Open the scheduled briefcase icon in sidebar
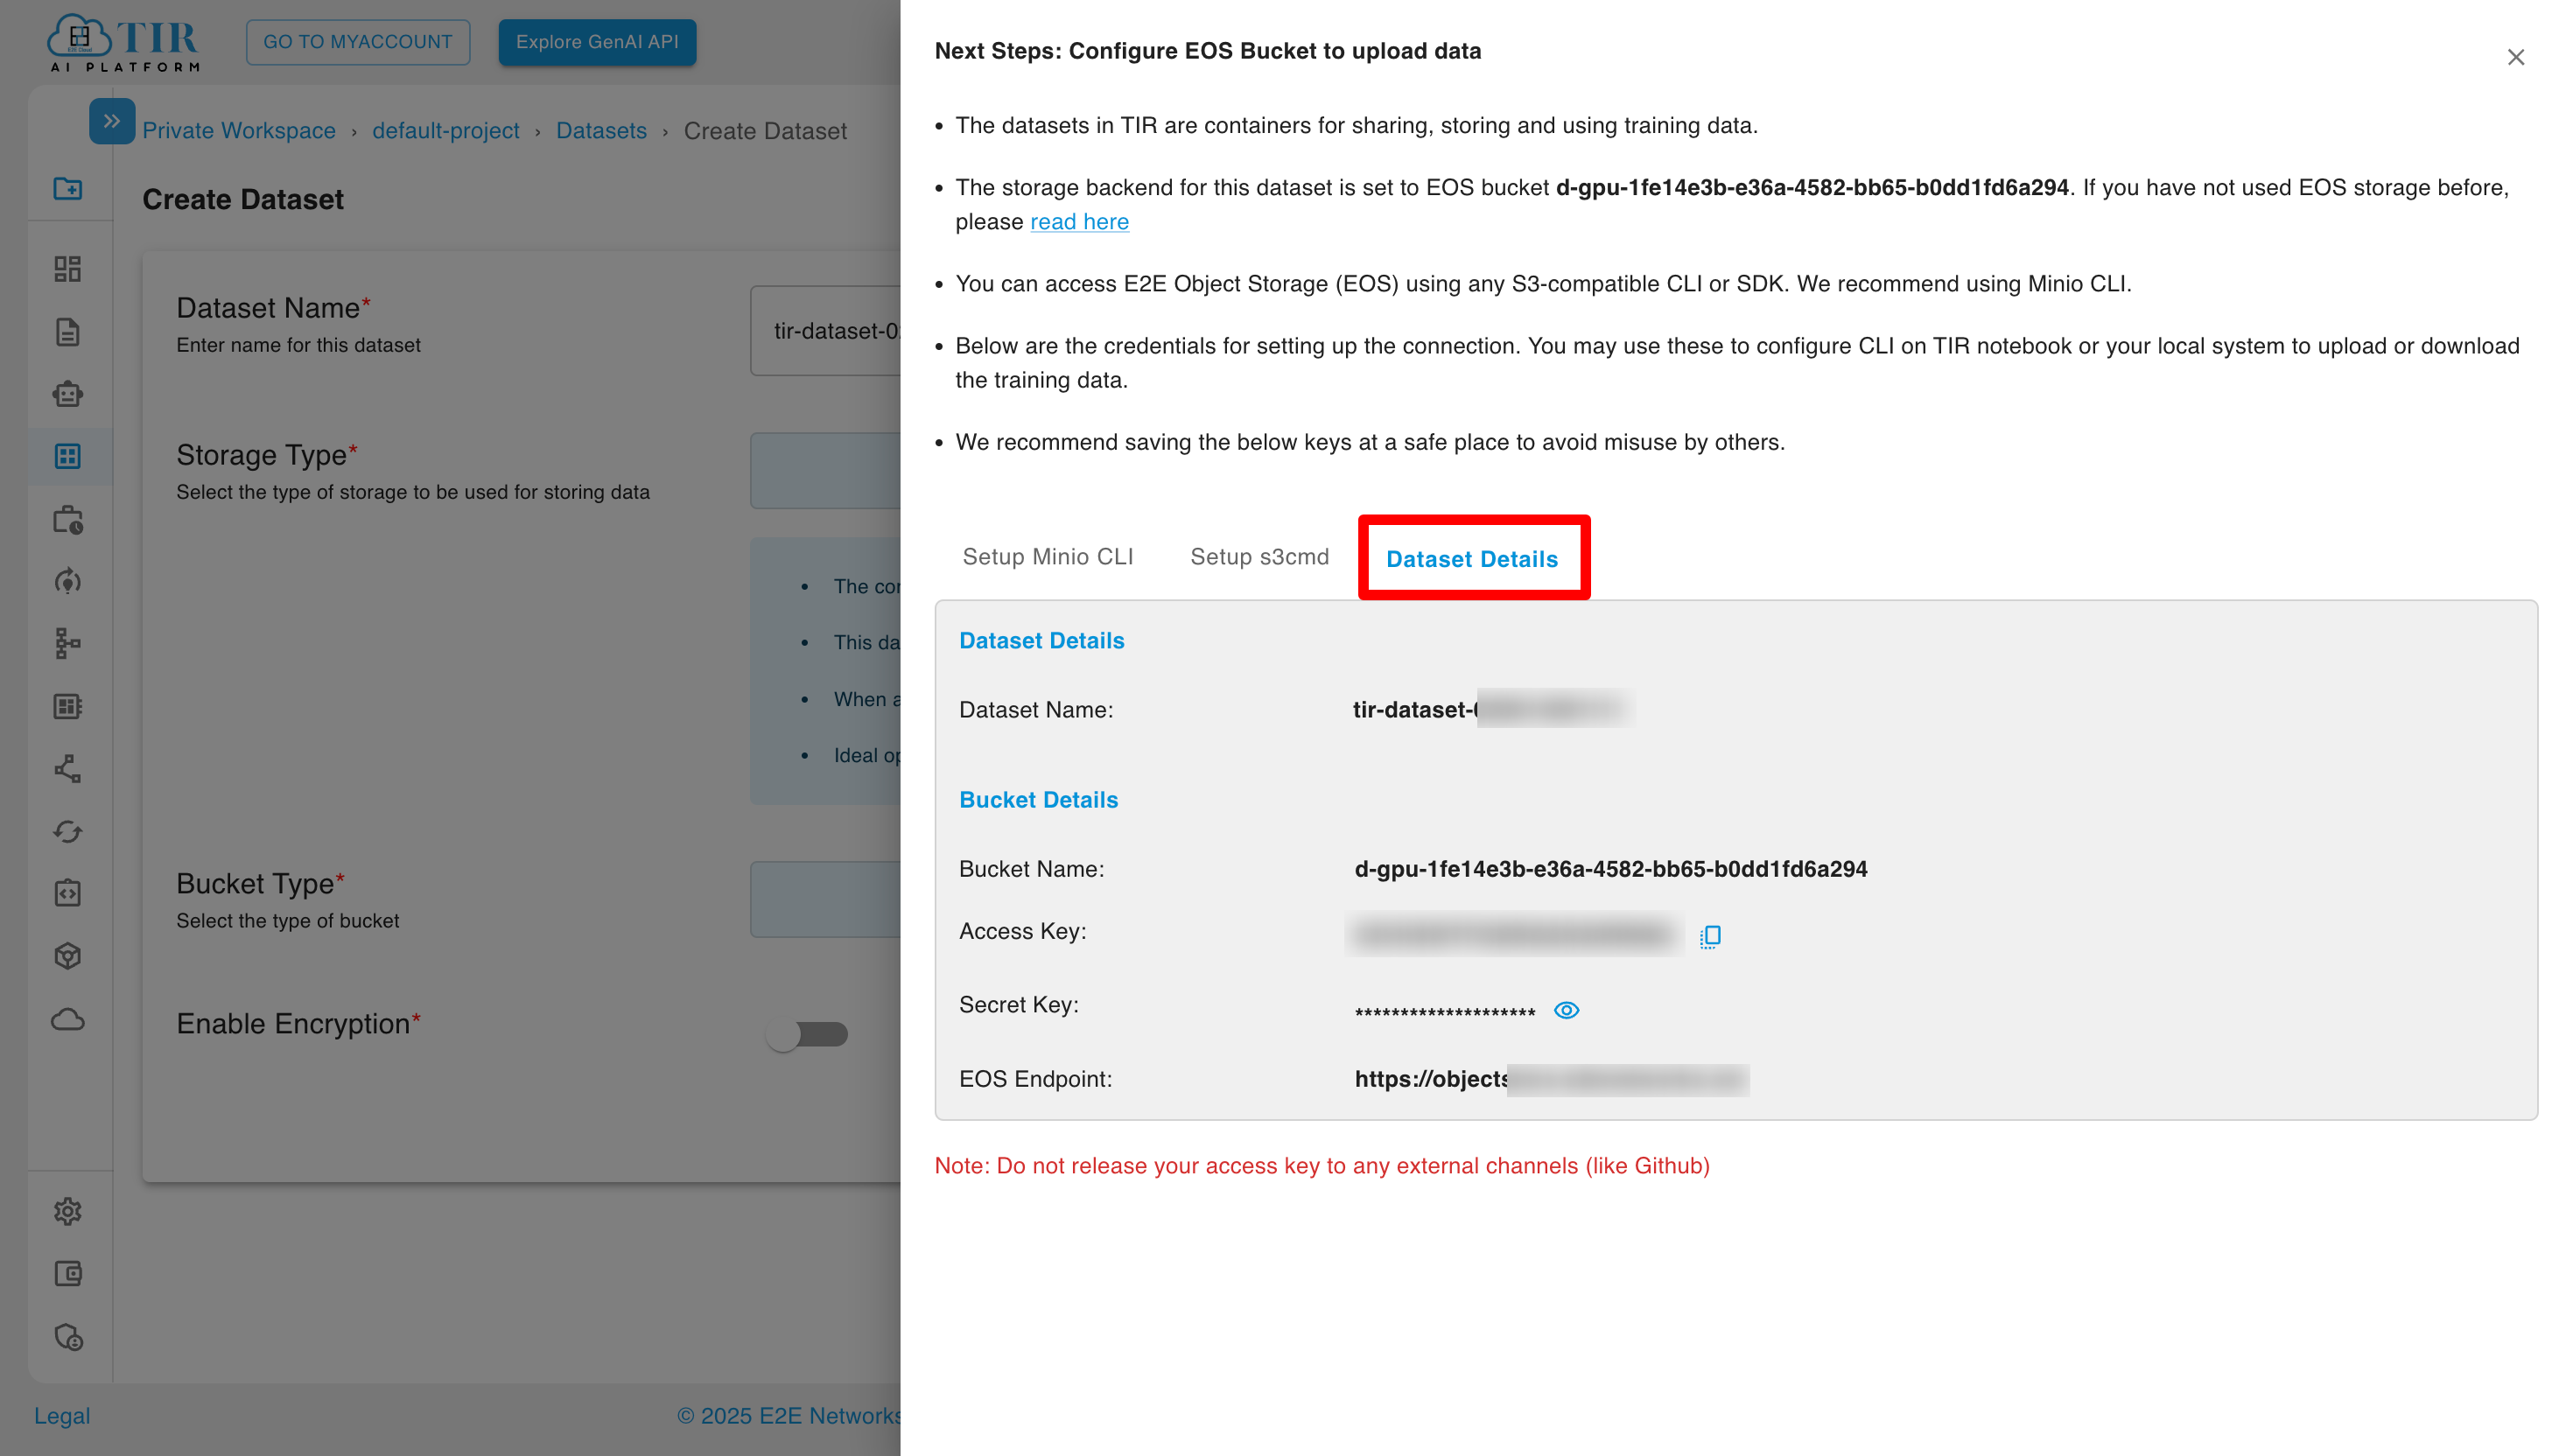The height and width of the screenshot is (1456, 2573). 68,519
